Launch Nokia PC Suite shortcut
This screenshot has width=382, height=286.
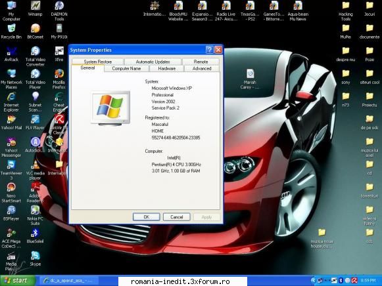(x=35, y=216)
